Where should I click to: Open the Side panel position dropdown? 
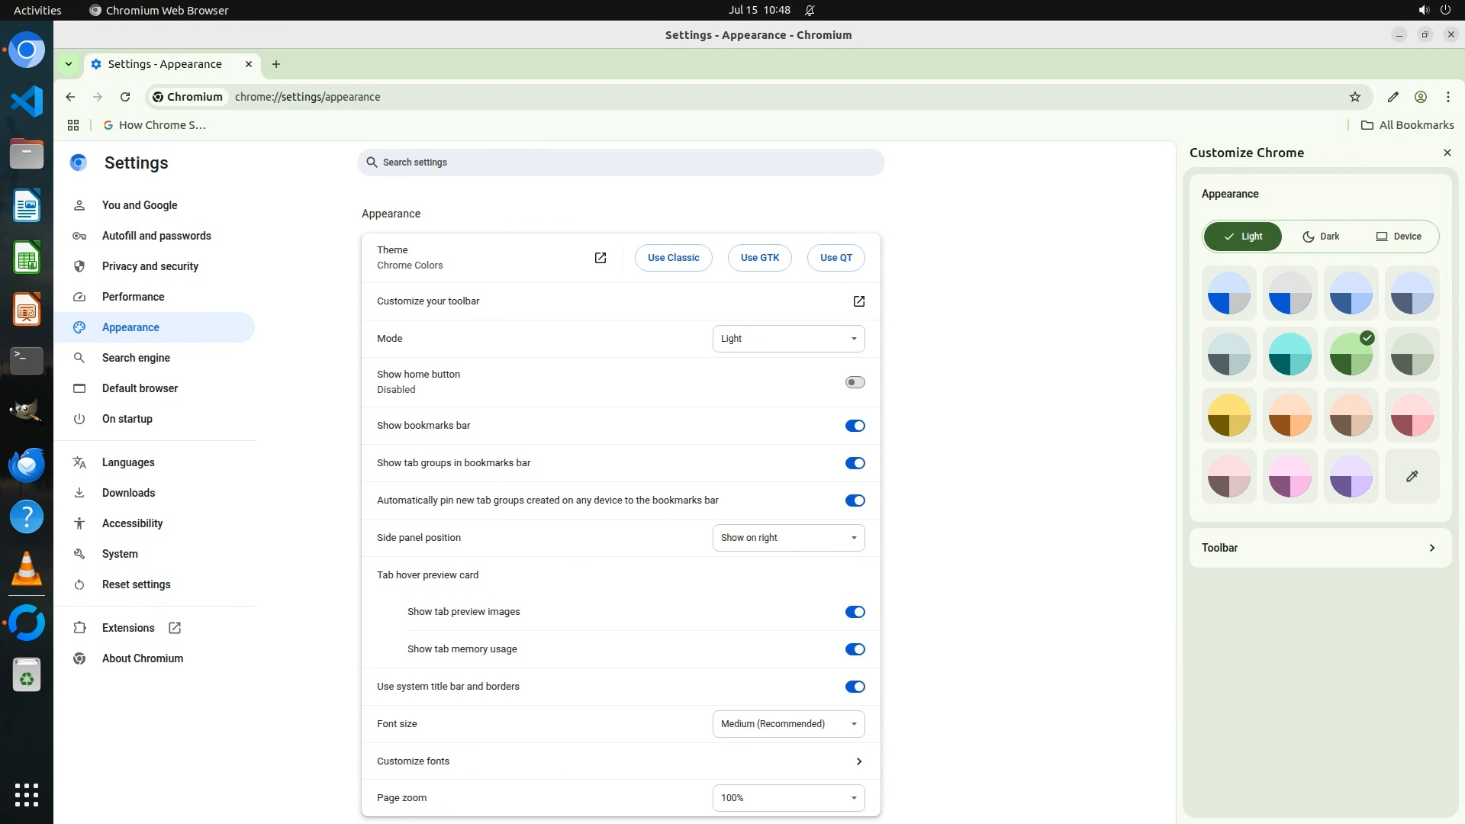(x=788, y=538)
